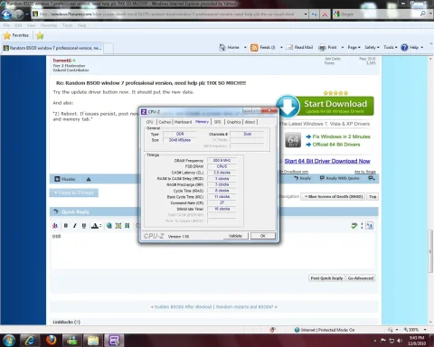Click the Random BSOD browser tab
The height and width of the screenshot is (347, 434).
53,48
